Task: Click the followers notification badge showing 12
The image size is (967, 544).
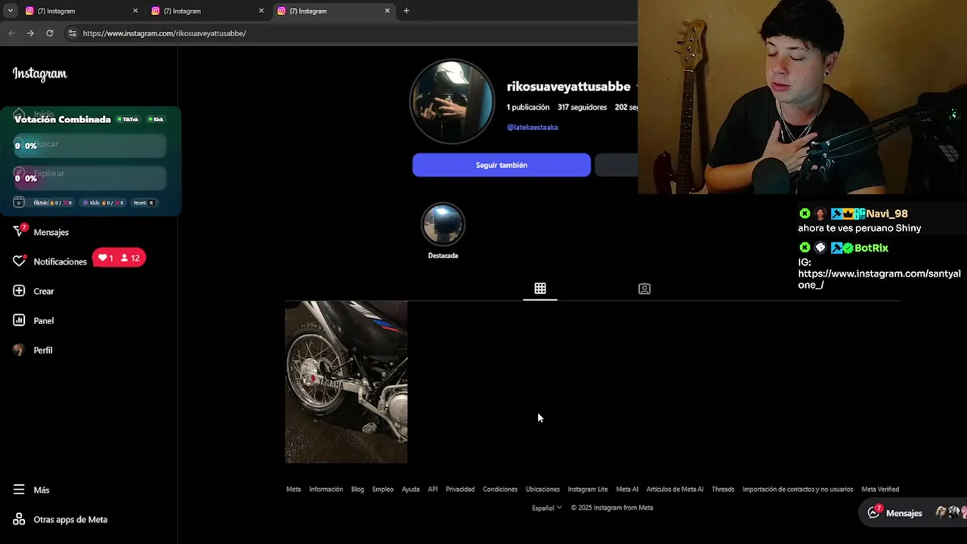Action: (131, 258)
